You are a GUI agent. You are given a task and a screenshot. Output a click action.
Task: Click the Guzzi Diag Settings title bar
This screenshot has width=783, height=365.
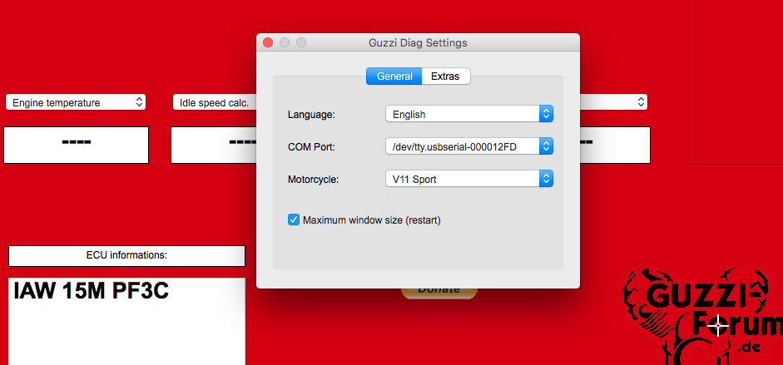418,43
